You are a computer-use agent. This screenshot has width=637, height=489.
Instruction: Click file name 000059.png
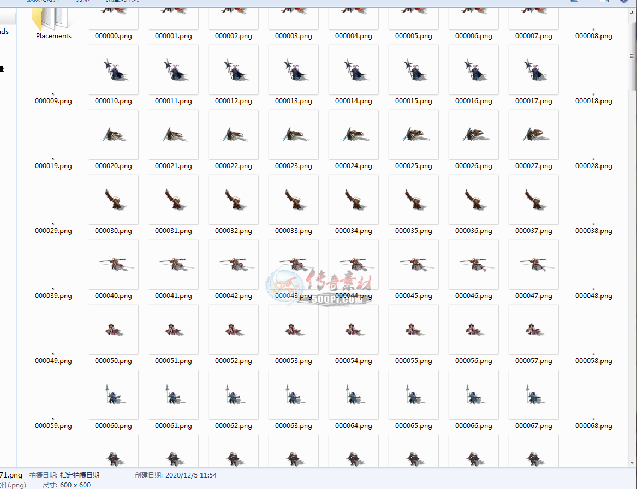[x=53, y=426]
